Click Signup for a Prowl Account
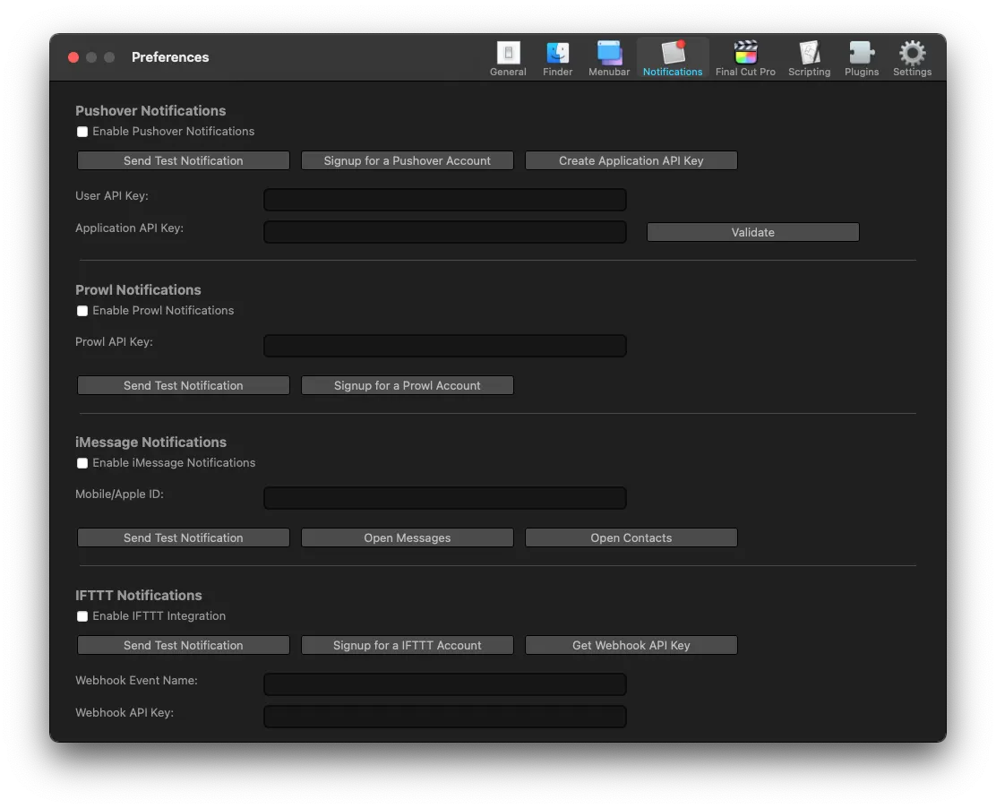The image size is (996, 808). [408, 385]
